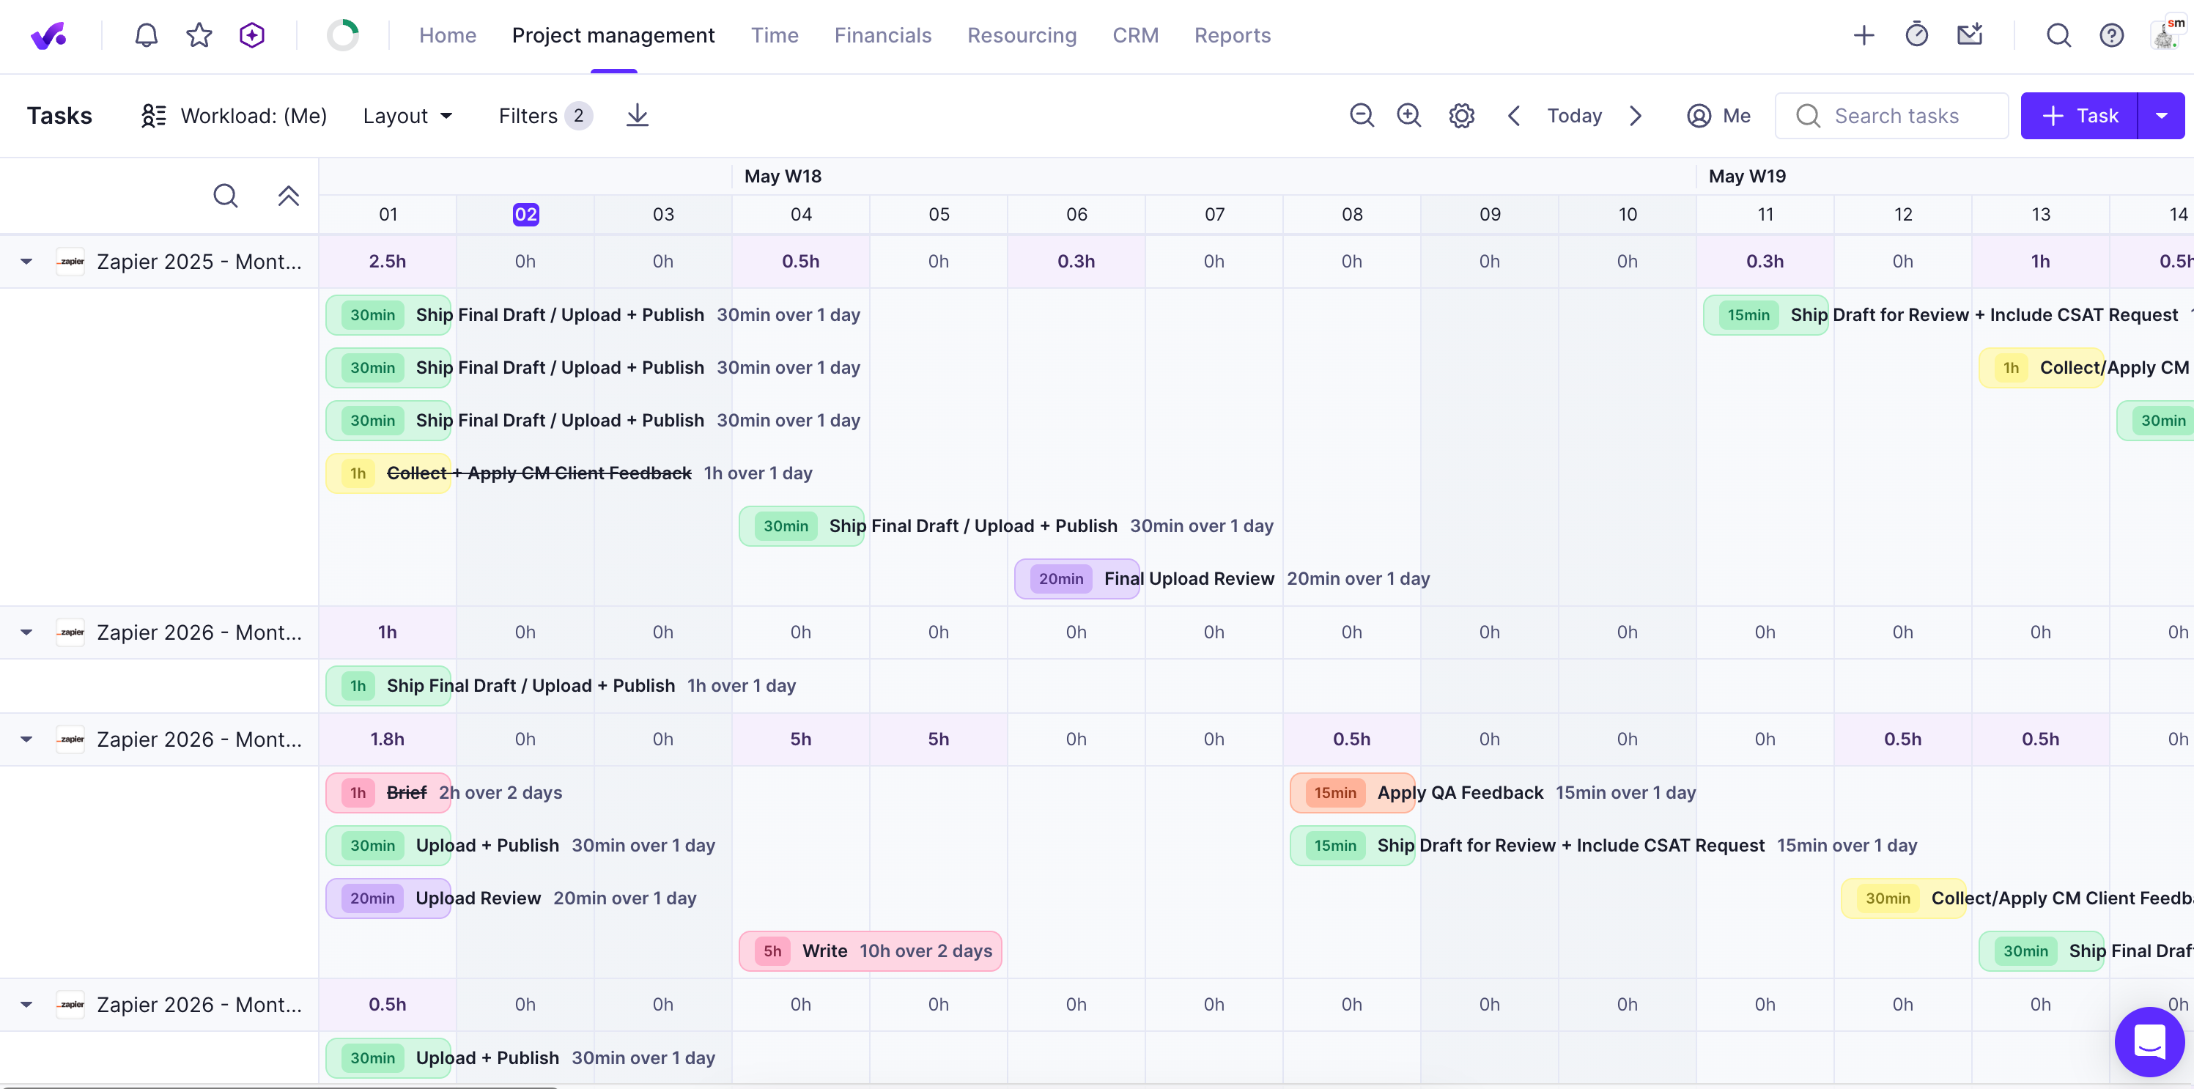Click the 5h total on day 04
Image resolution: width=2194 pixels, height=1089 pixels.
[801, 739]
